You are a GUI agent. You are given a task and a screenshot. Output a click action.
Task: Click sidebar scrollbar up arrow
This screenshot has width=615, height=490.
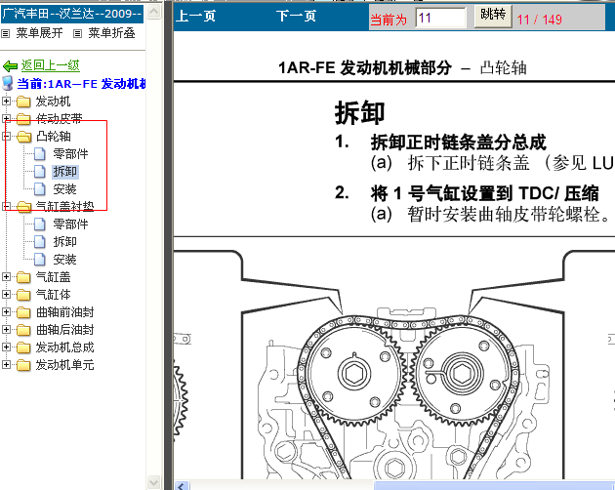tap(154, 12)
